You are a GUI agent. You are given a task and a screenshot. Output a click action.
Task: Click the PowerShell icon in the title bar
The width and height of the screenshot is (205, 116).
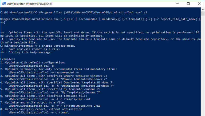[3, 4]
